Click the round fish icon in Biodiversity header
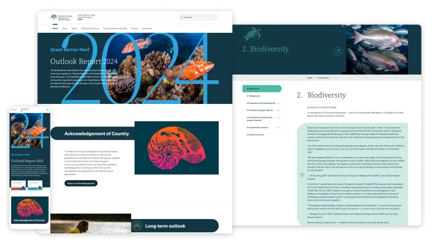Image resolution: width=434 pixels, height=244 pixels. point(338,51)
